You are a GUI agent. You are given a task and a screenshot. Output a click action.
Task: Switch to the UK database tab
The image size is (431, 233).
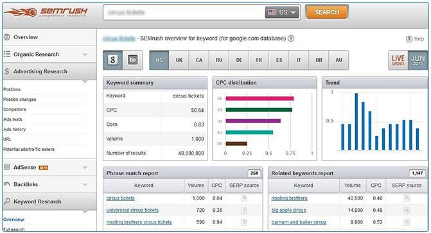179,60
